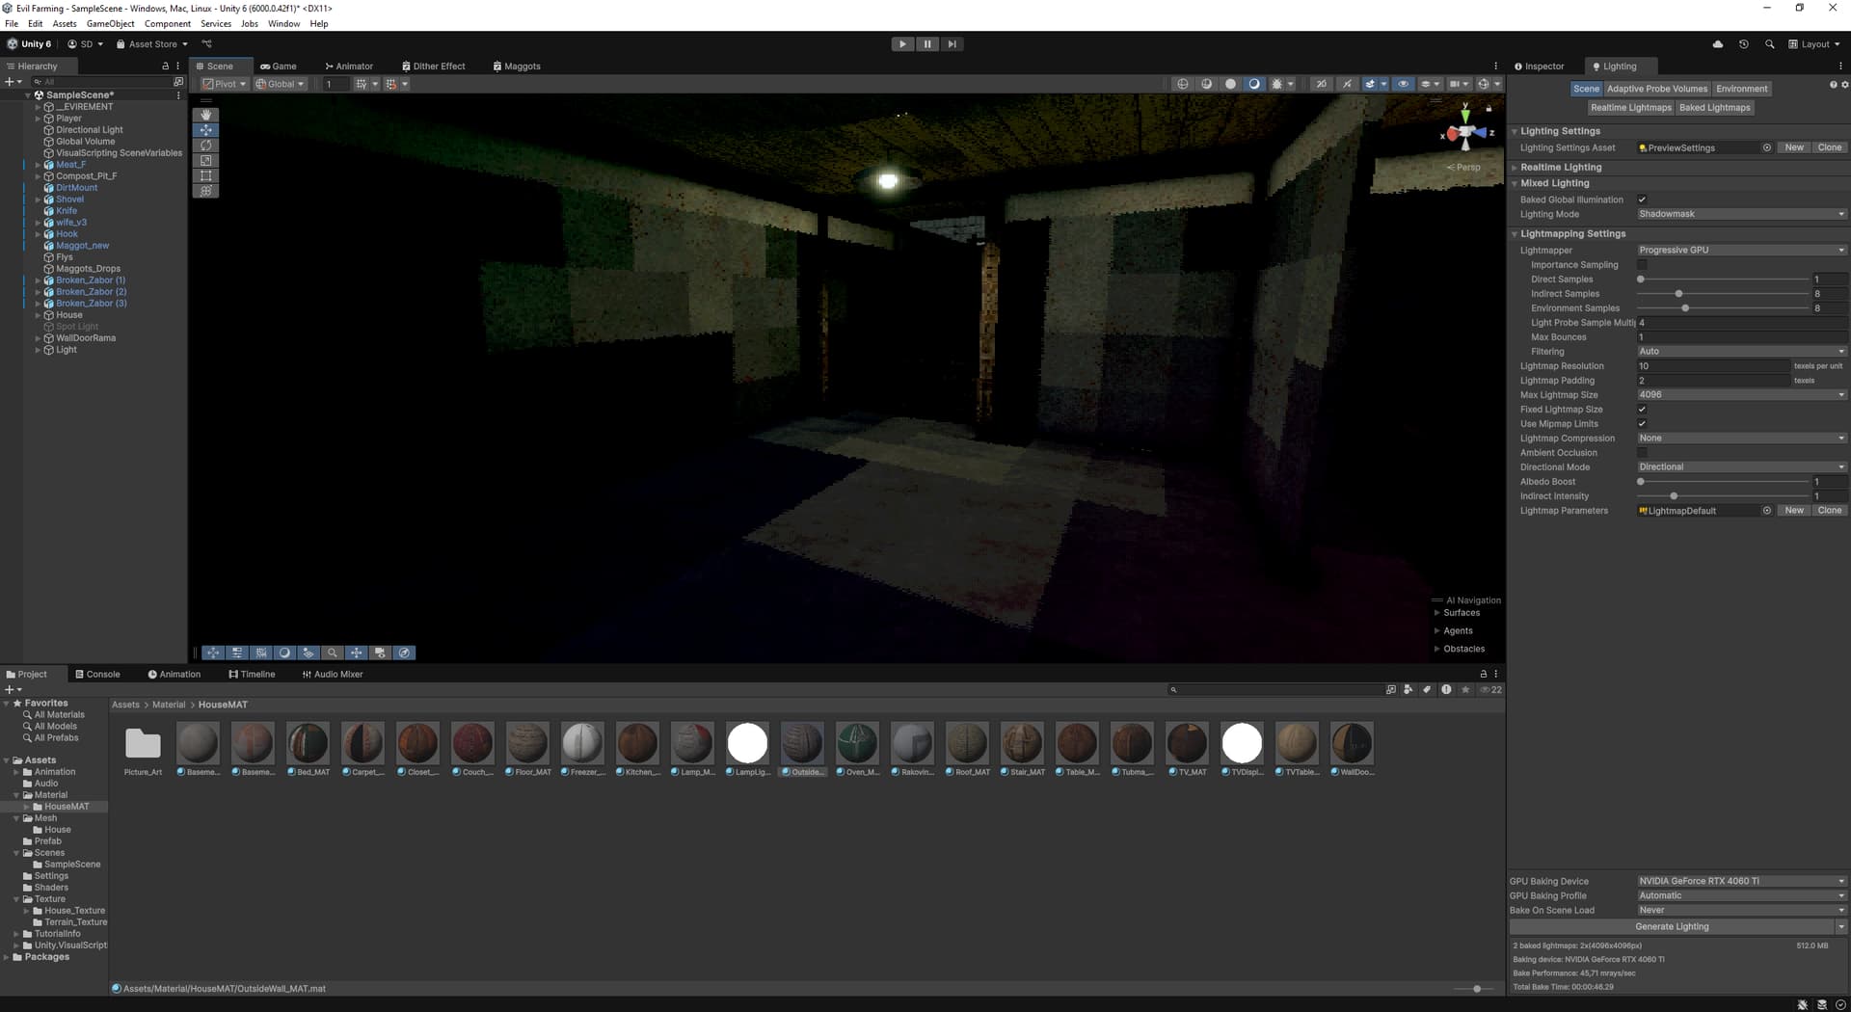The image size is (1851, 1012).
Task: Switch to the Rotate tool
Action: [205, 145]
